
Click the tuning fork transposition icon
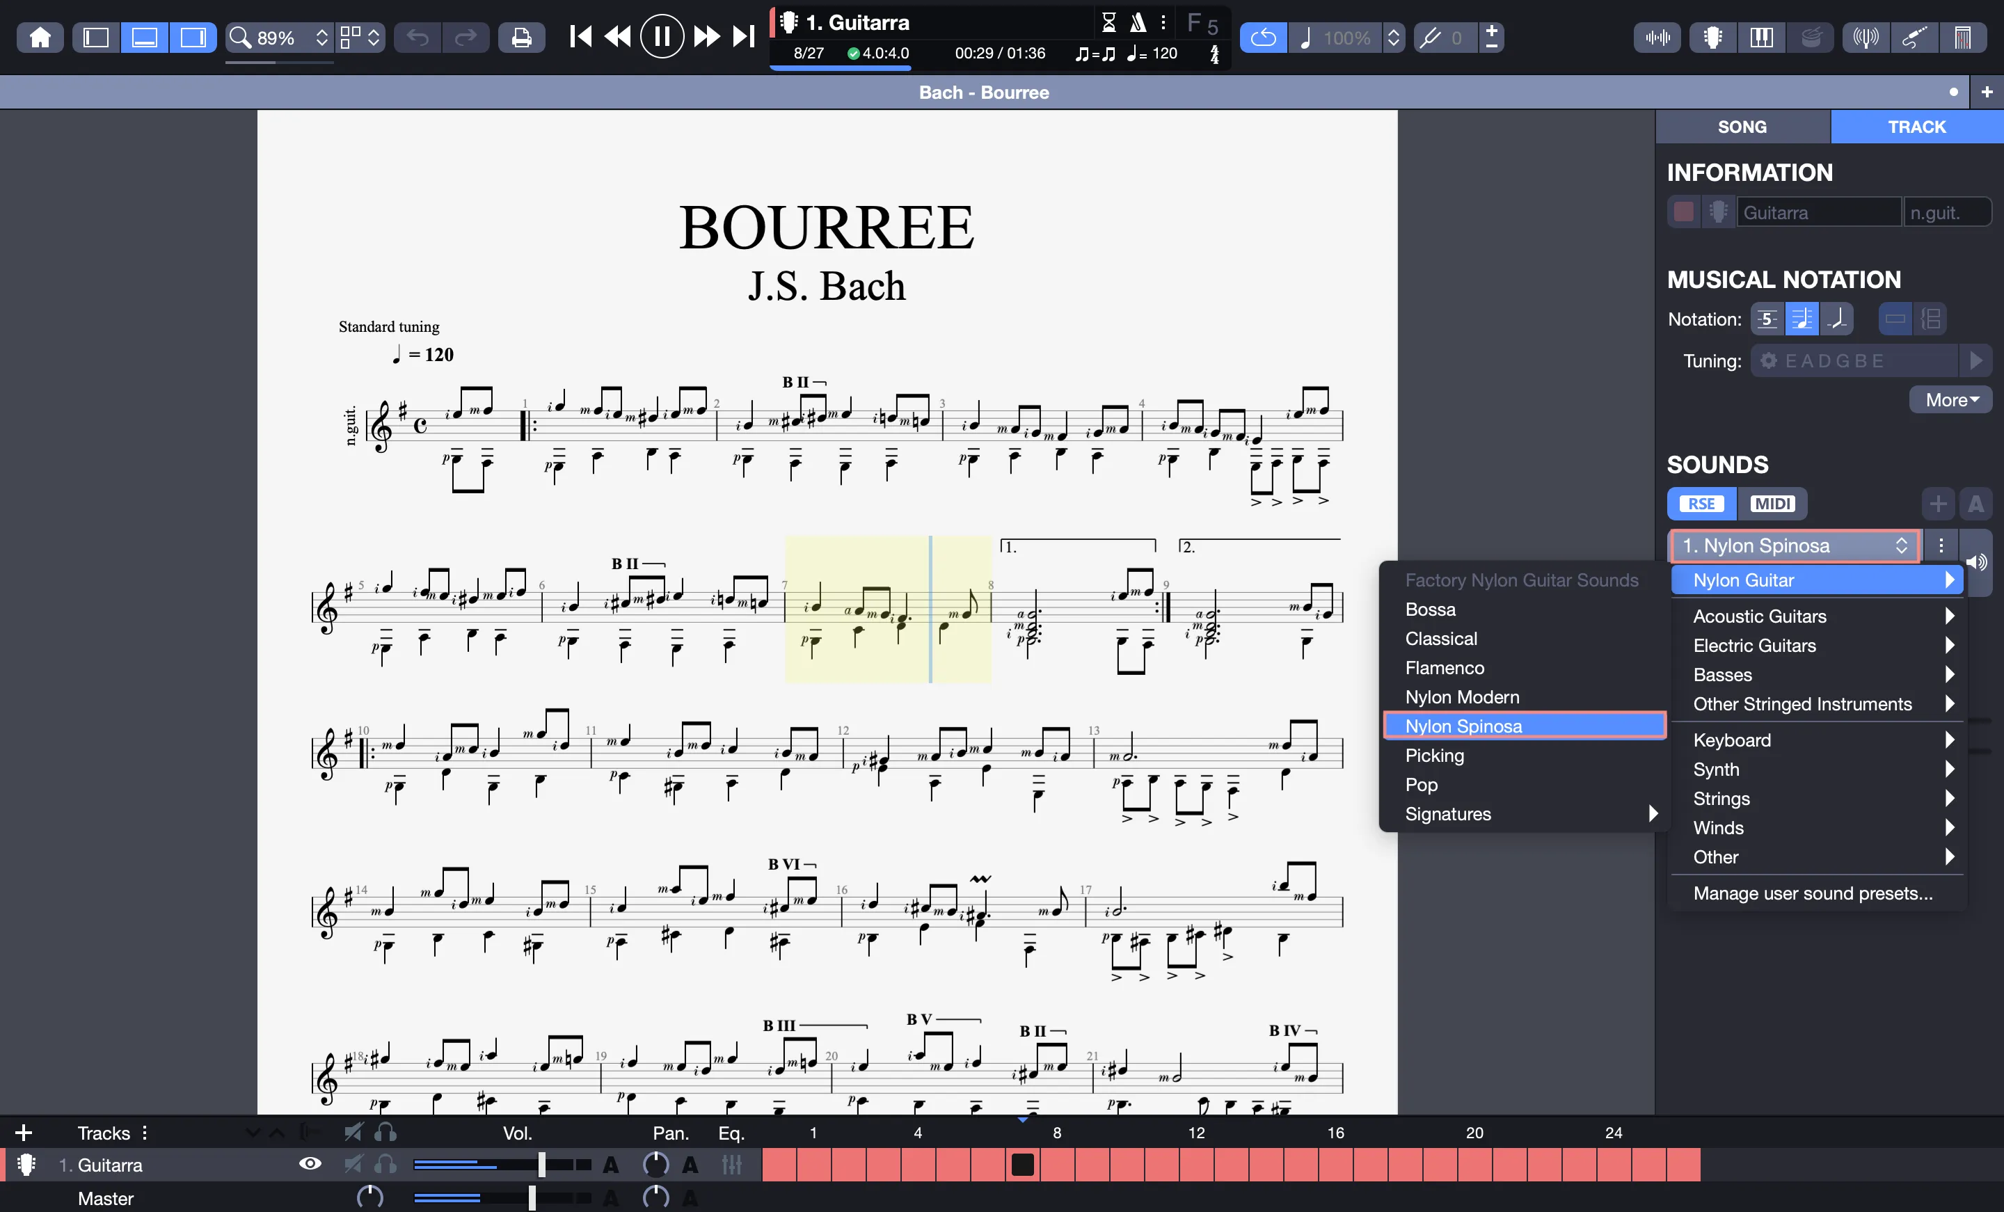pyautogui.click(x=1431, y=38)
